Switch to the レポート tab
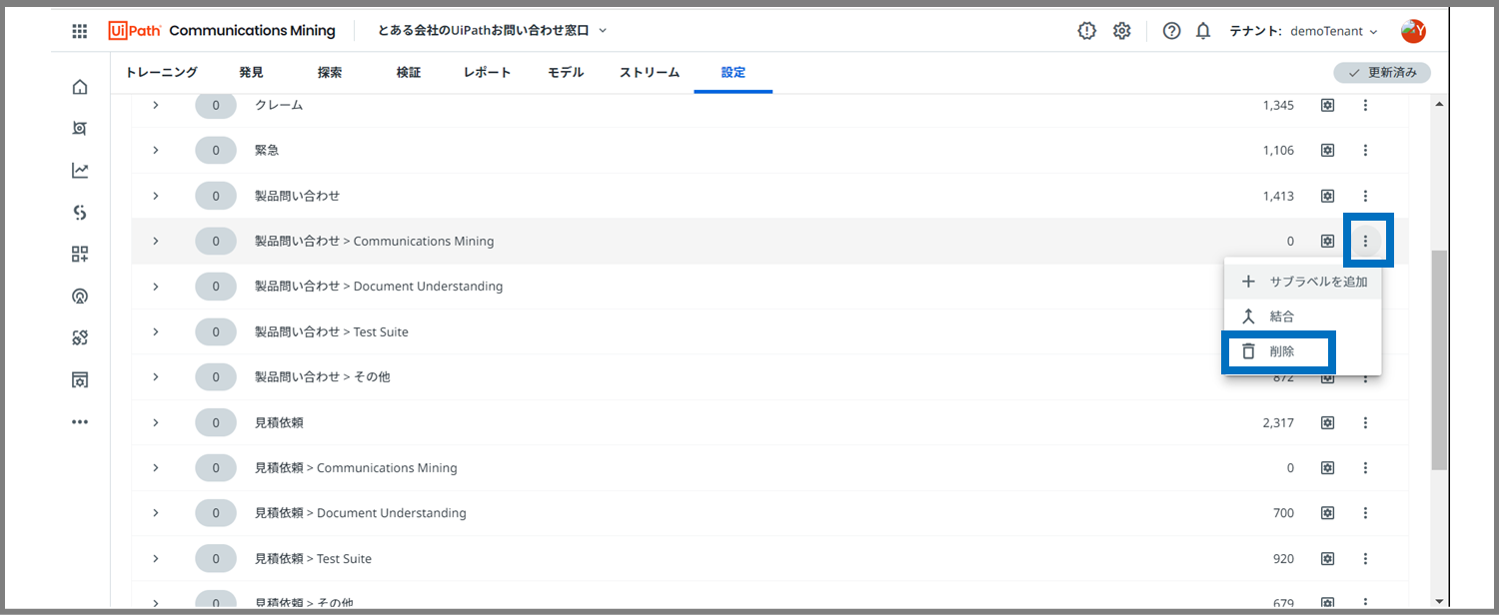 pyautogui.click(x=487, y=73)
